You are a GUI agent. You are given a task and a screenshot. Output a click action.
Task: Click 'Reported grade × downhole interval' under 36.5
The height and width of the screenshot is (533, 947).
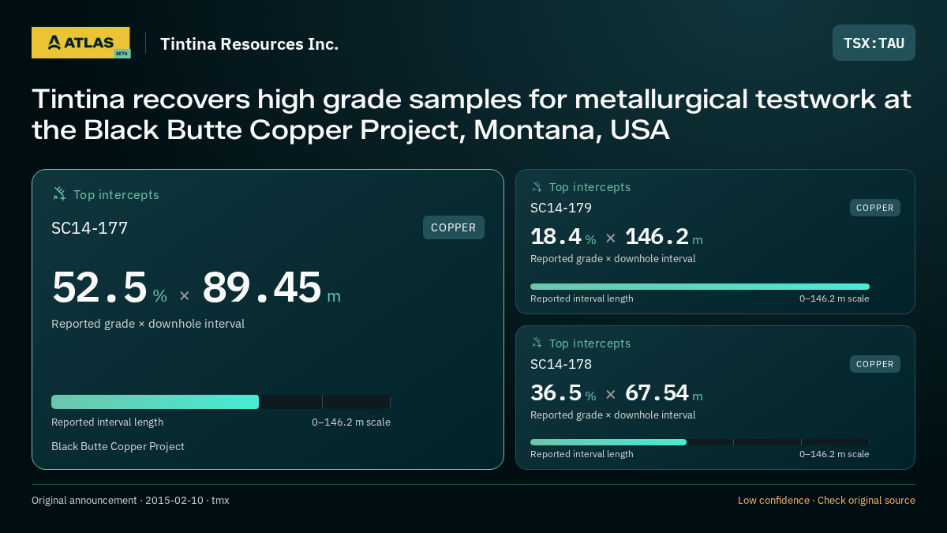coord(613,415)
